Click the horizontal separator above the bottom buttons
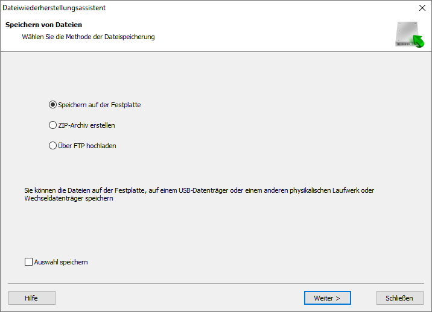Screen dimensions: 432x312 click(x=216, y=283)
